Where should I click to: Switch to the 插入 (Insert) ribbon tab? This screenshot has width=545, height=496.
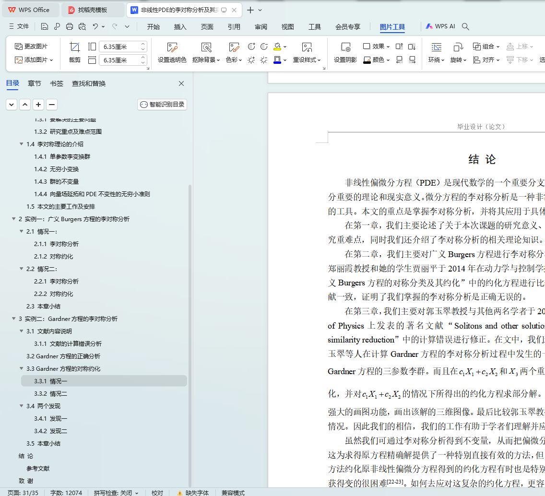[x=180, y=27]
